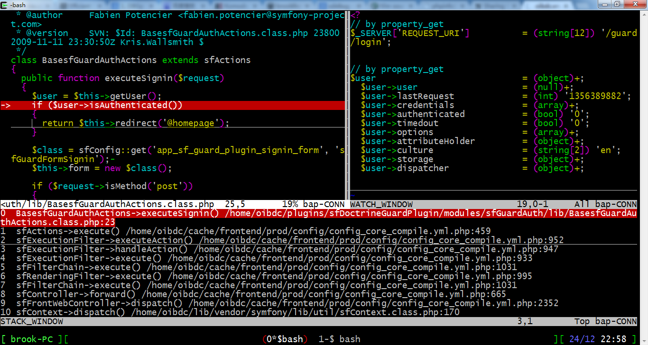Click the terminal icon in the title bar

pos(5,4)
